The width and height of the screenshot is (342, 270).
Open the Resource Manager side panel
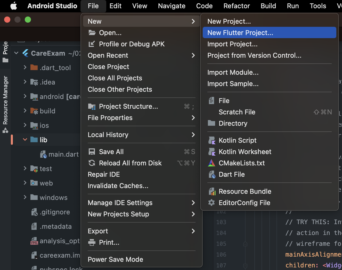[x=5, y=103]
